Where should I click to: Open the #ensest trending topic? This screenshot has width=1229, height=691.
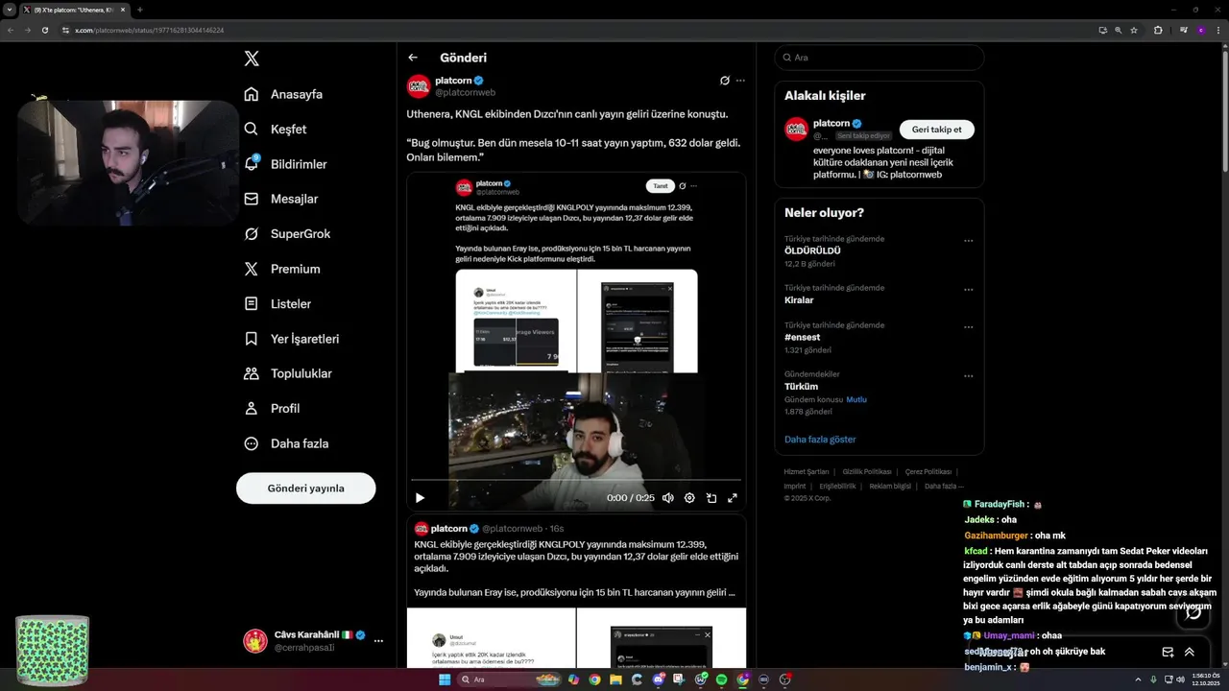(802, 338)
